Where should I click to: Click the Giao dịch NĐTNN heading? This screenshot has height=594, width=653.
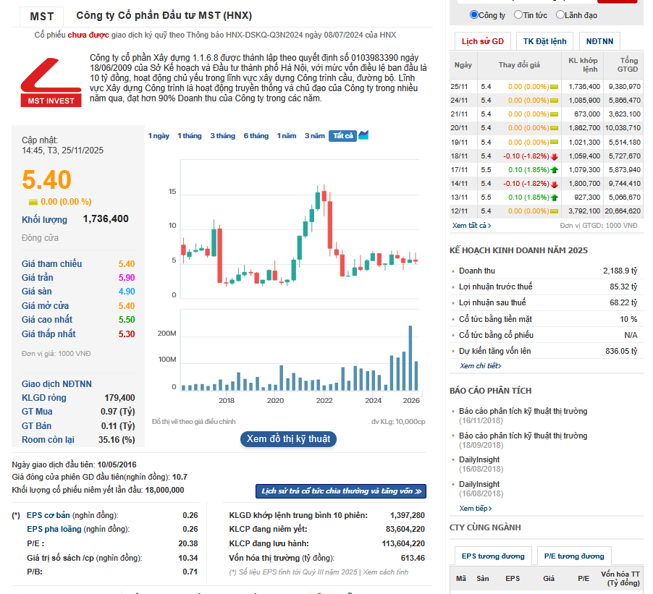tap(56, 383)
